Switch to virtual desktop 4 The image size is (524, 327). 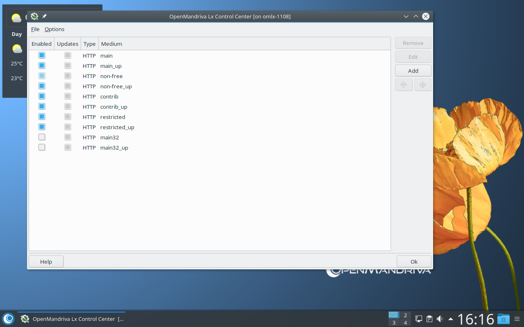click(x=405, y=323)
